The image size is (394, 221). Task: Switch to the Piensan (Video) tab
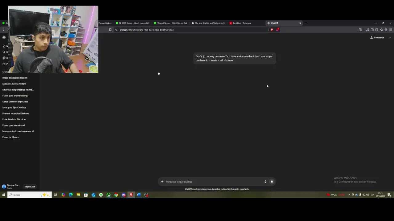coord(105,23)
